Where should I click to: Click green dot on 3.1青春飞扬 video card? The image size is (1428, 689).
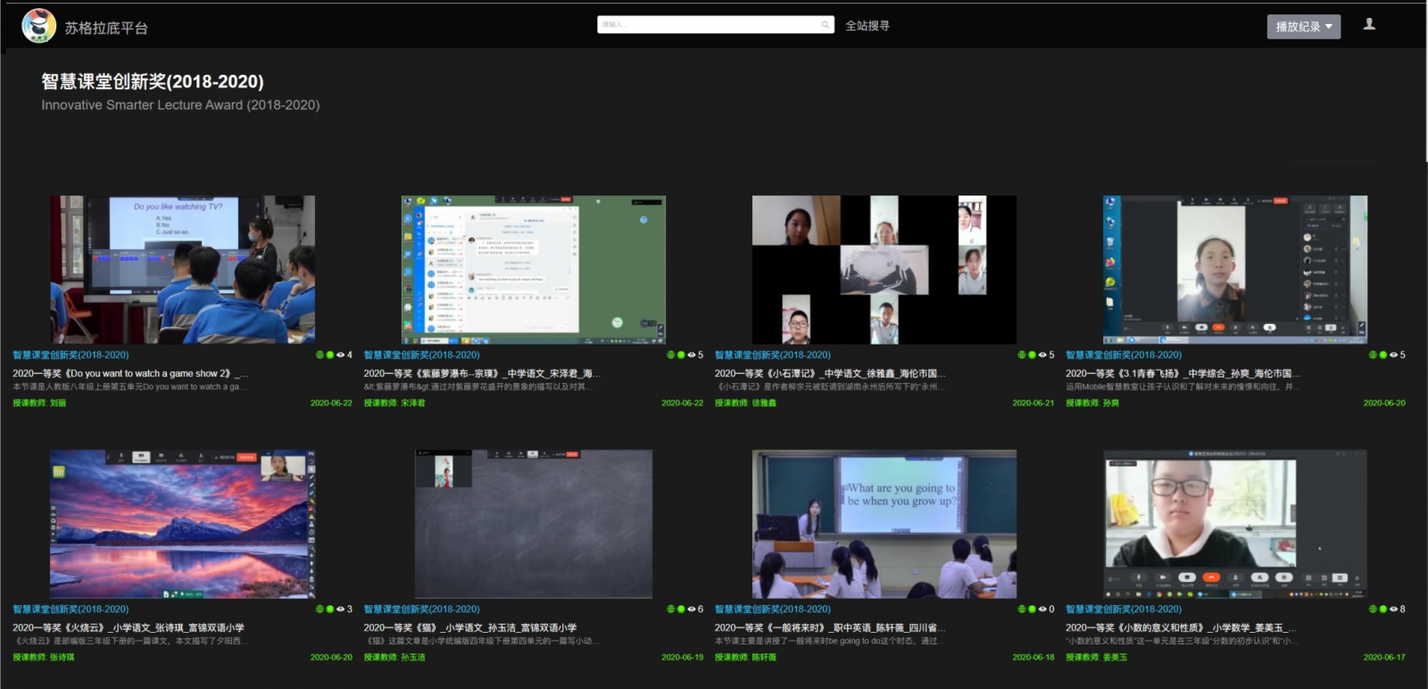(1383, 355)
